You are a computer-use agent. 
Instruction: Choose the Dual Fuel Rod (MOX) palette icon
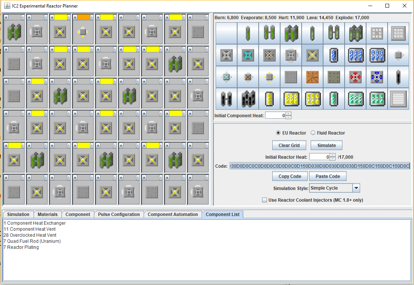(334, 33)
